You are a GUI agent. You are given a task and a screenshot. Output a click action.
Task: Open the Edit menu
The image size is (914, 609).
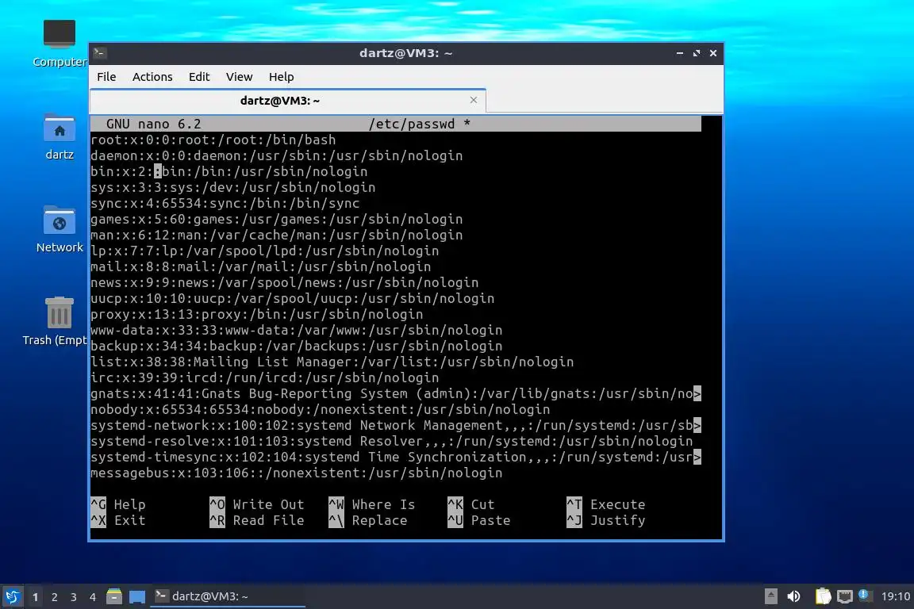[x=199, y=76]
